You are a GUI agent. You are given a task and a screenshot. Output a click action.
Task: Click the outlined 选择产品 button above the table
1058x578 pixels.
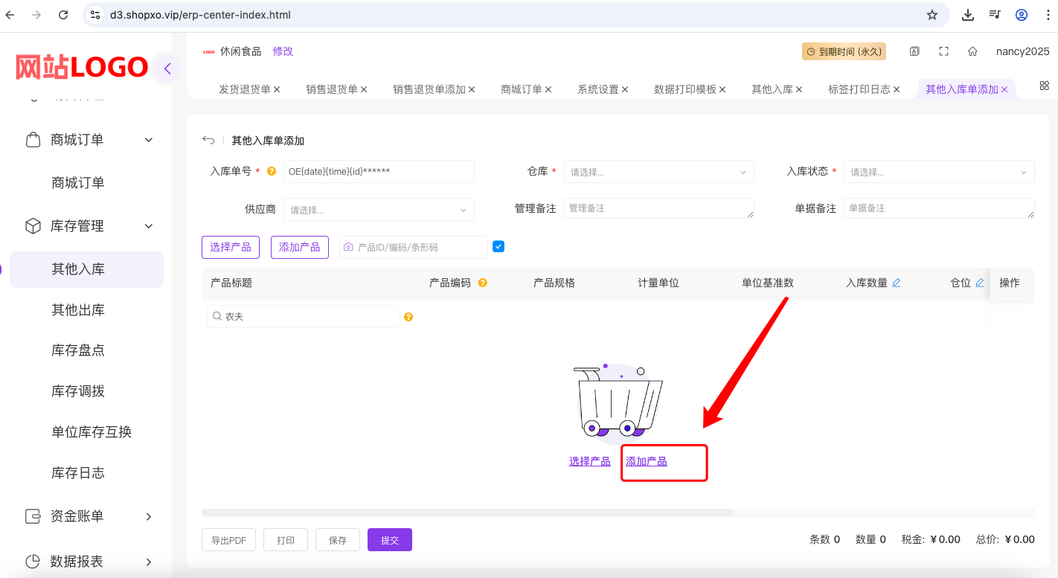point(231,247)
